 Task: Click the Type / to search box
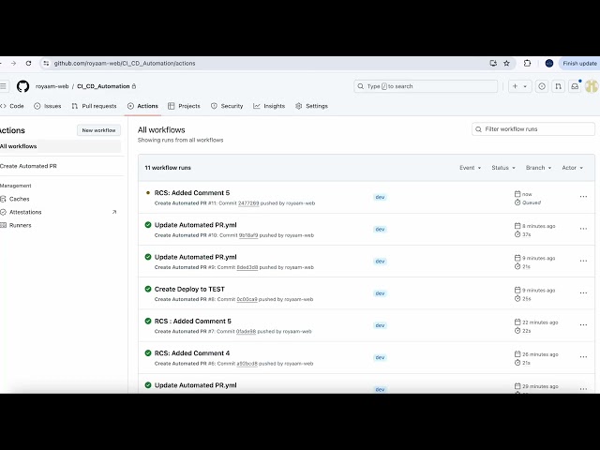[x=426, y=86]
